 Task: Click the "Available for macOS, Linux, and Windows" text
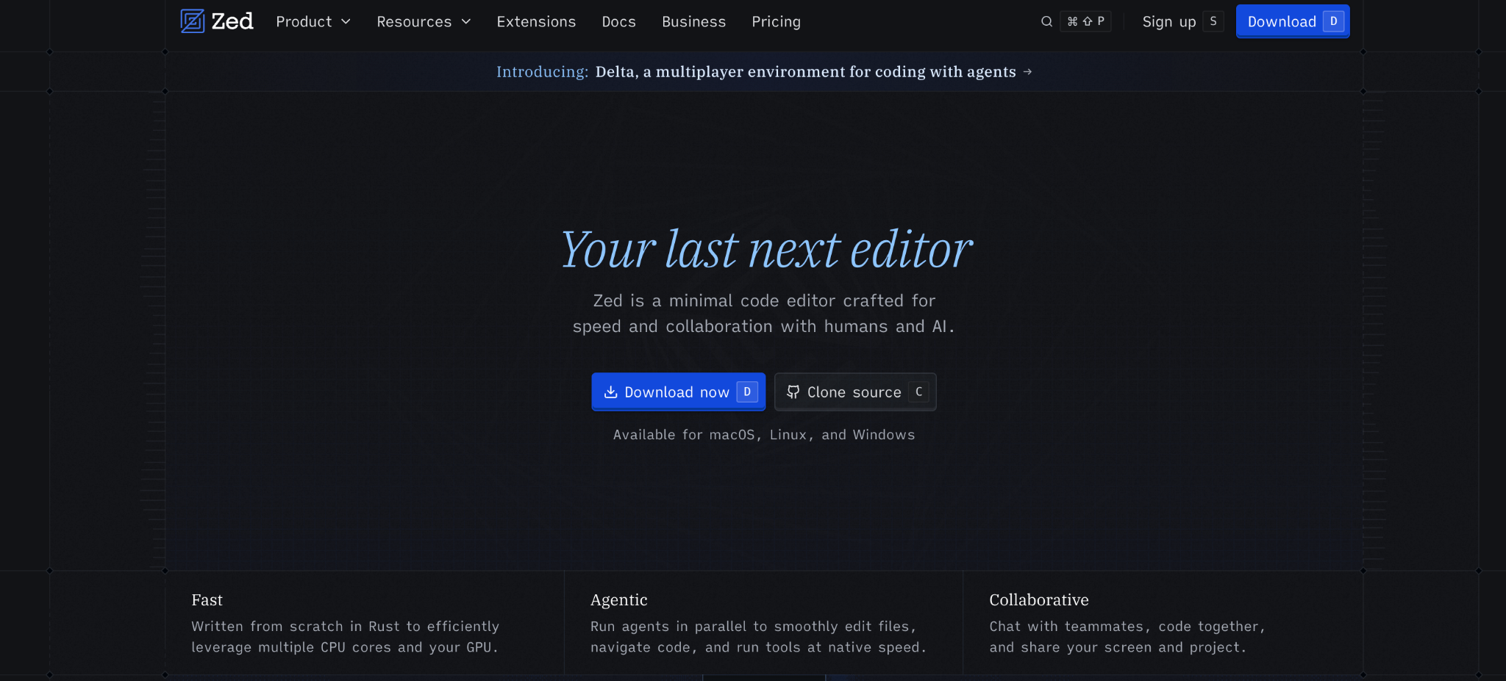[764, 435]
